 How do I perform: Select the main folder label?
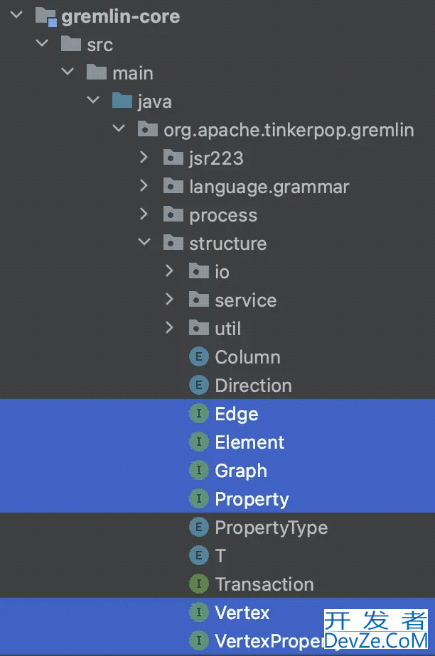(133, 73)
